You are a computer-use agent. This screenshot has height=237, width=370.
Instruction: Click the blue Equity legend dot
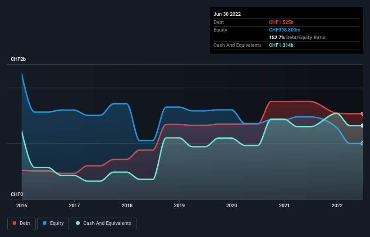[x=45, y=223]
